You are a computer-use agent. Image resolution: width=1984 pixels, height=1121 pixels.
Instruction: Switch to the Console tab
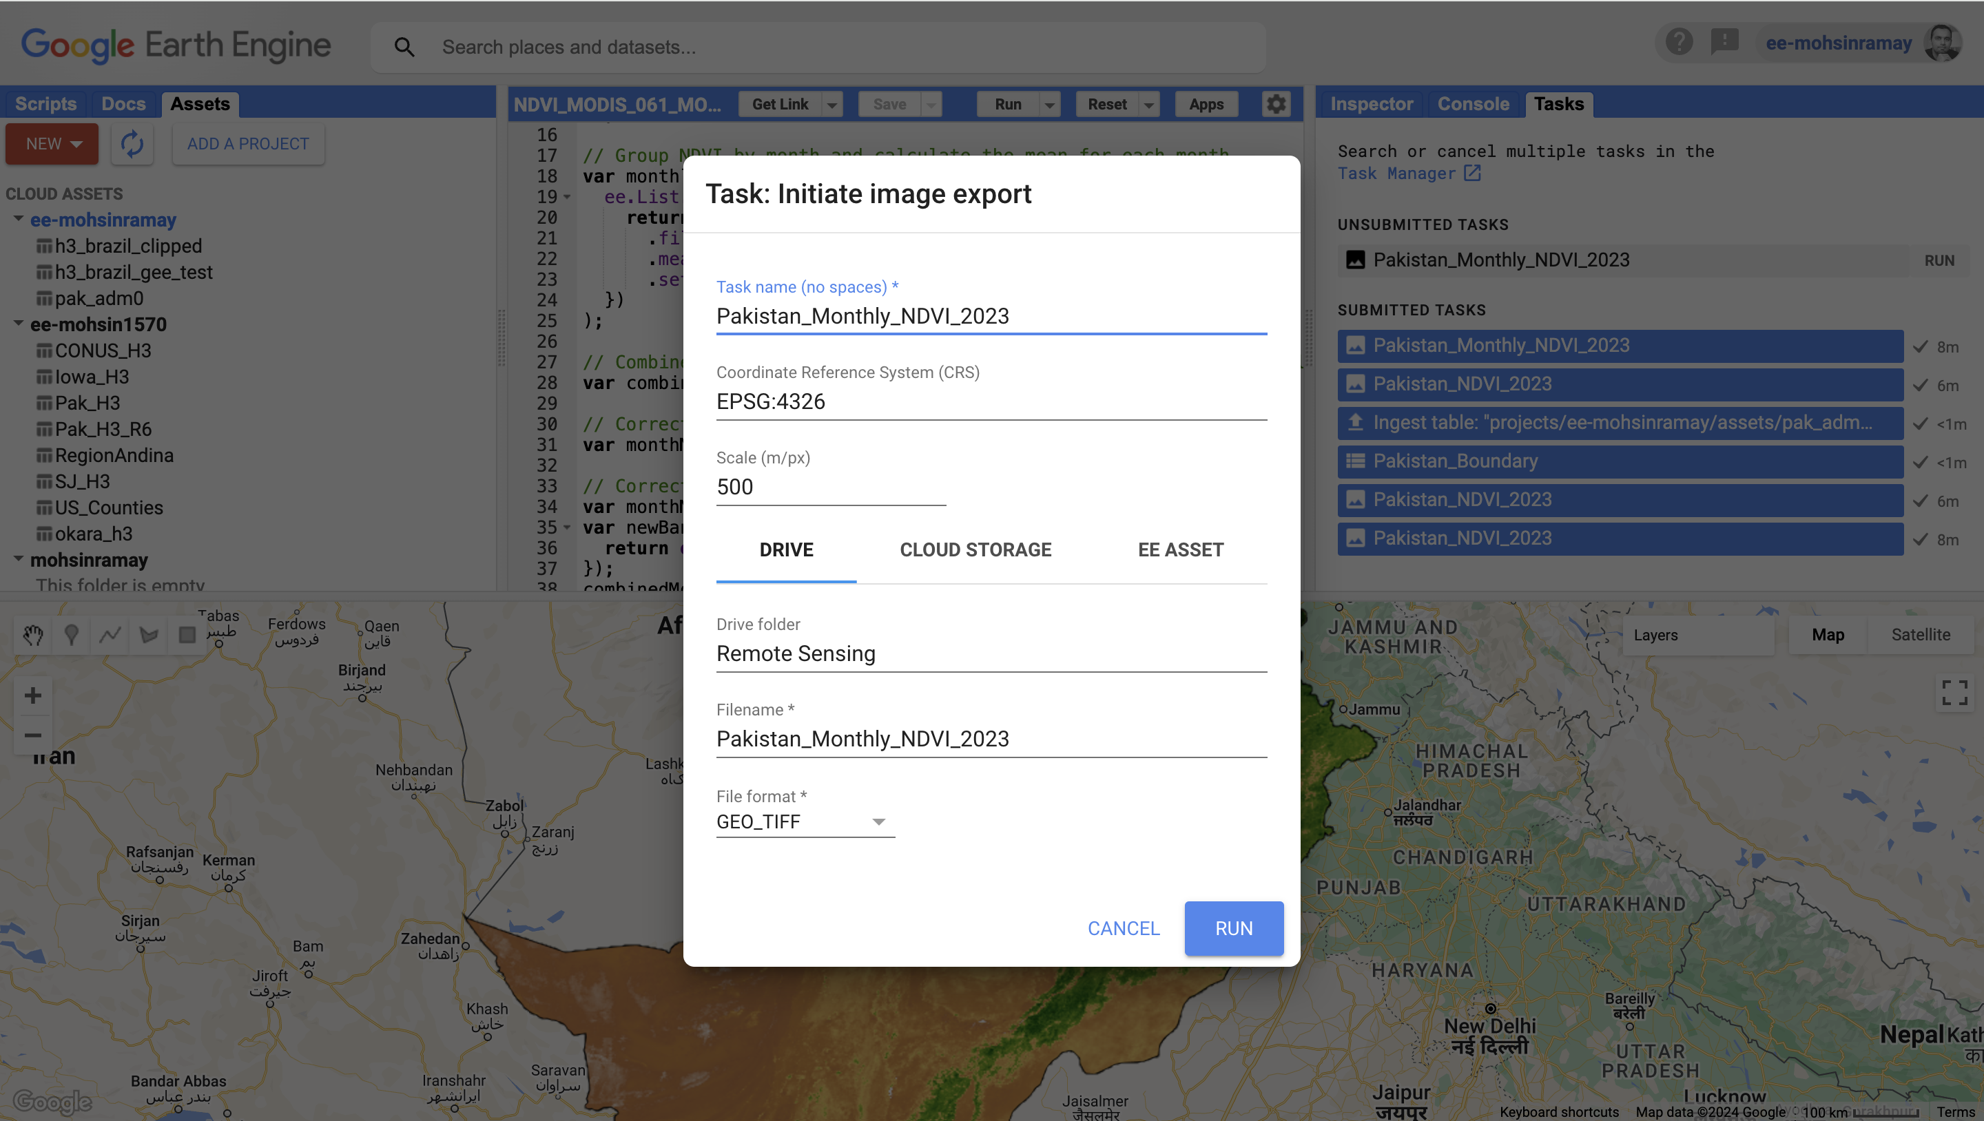click(x=1473, y=104)
